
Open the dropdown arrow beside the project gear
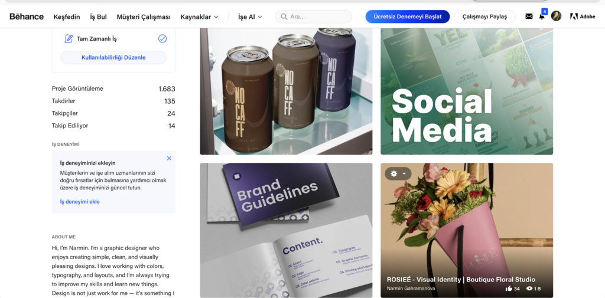[404, 174]
